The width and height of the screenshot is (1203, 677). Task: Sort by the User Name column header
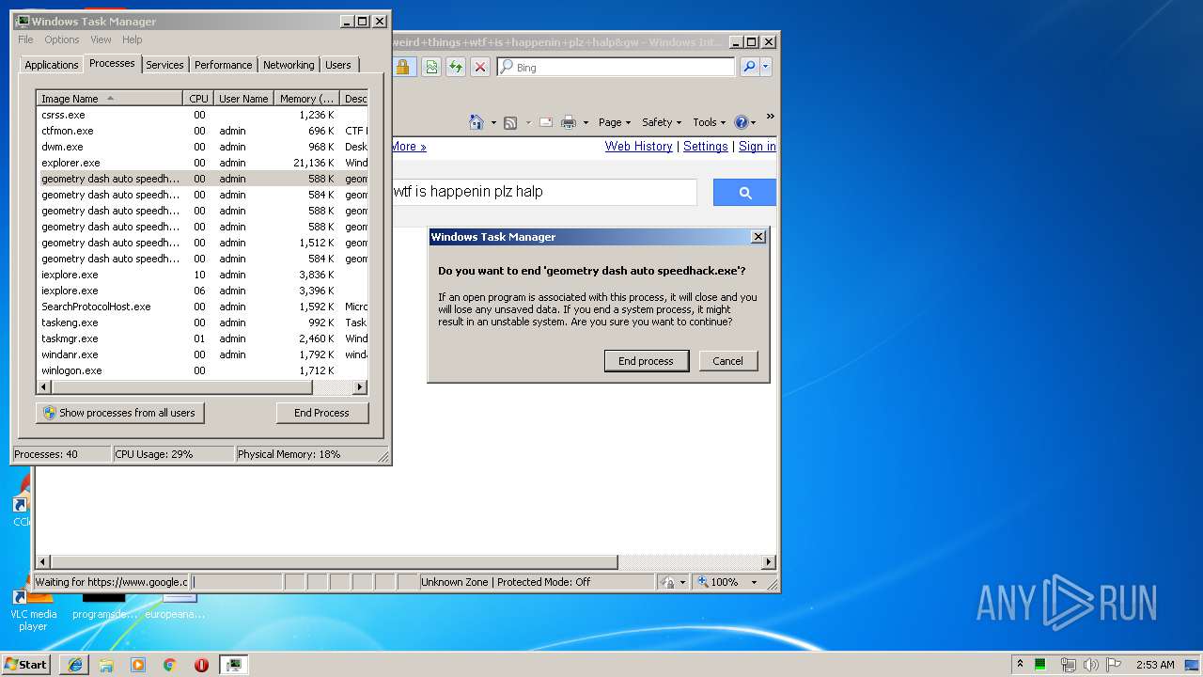(x=243, y=99)
